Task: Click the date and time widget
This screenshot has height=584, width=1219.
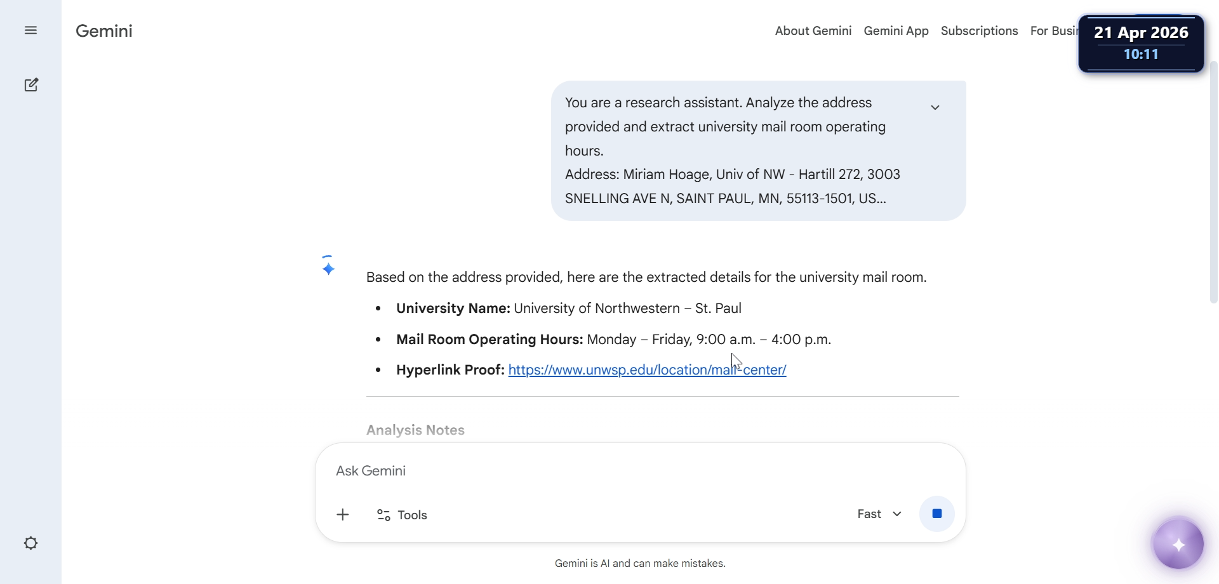Action: (1141, 43)
